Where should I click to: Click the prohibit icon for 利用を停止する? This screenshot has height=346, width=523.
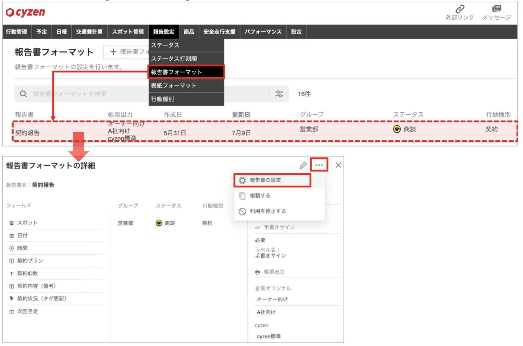click(x=242, y=211)
